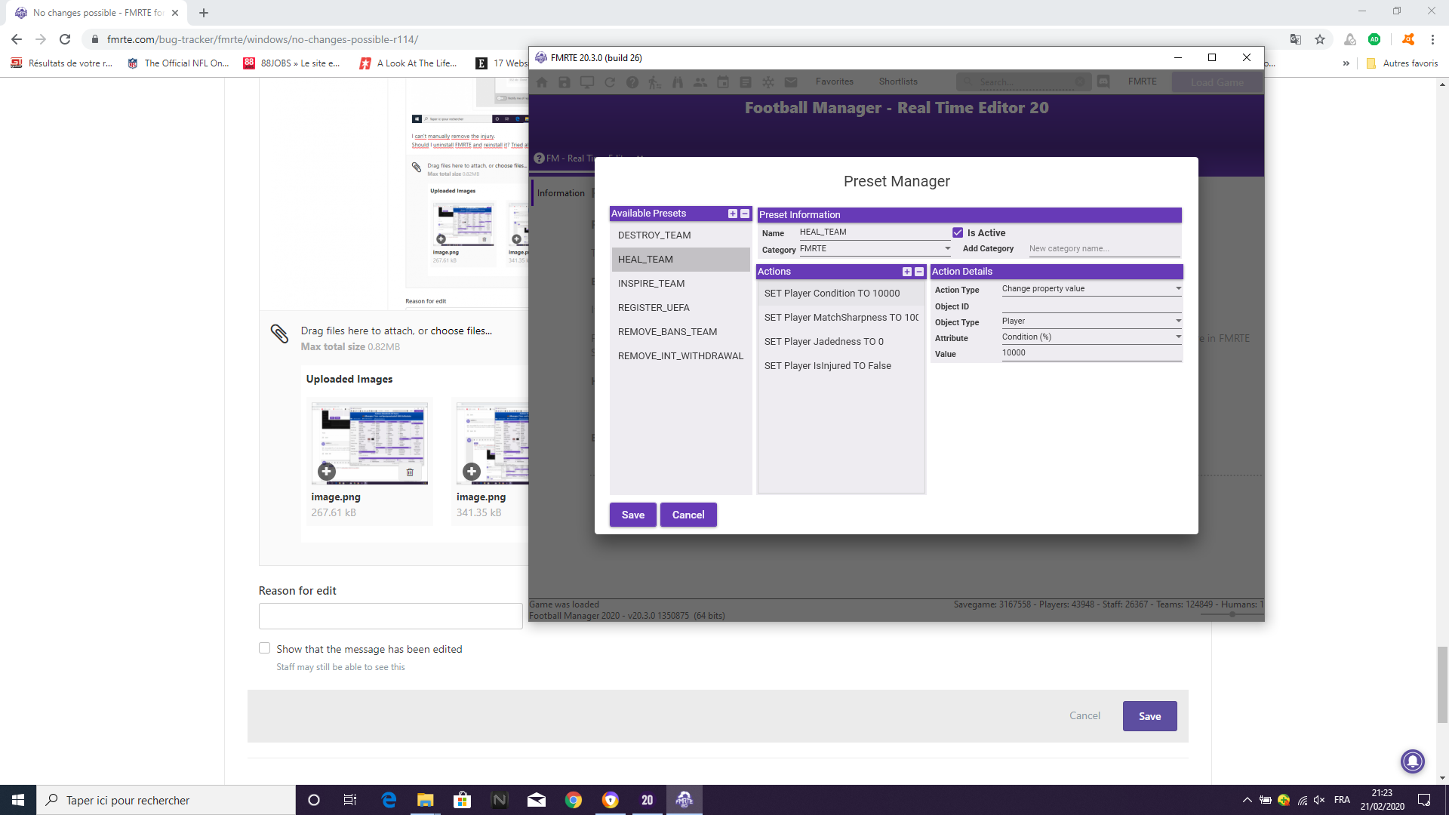Remove preset with minus icon in Available Presets
Image resolution: width=1449 pixels, height=815 pixels.
click(x=745, y=214)
